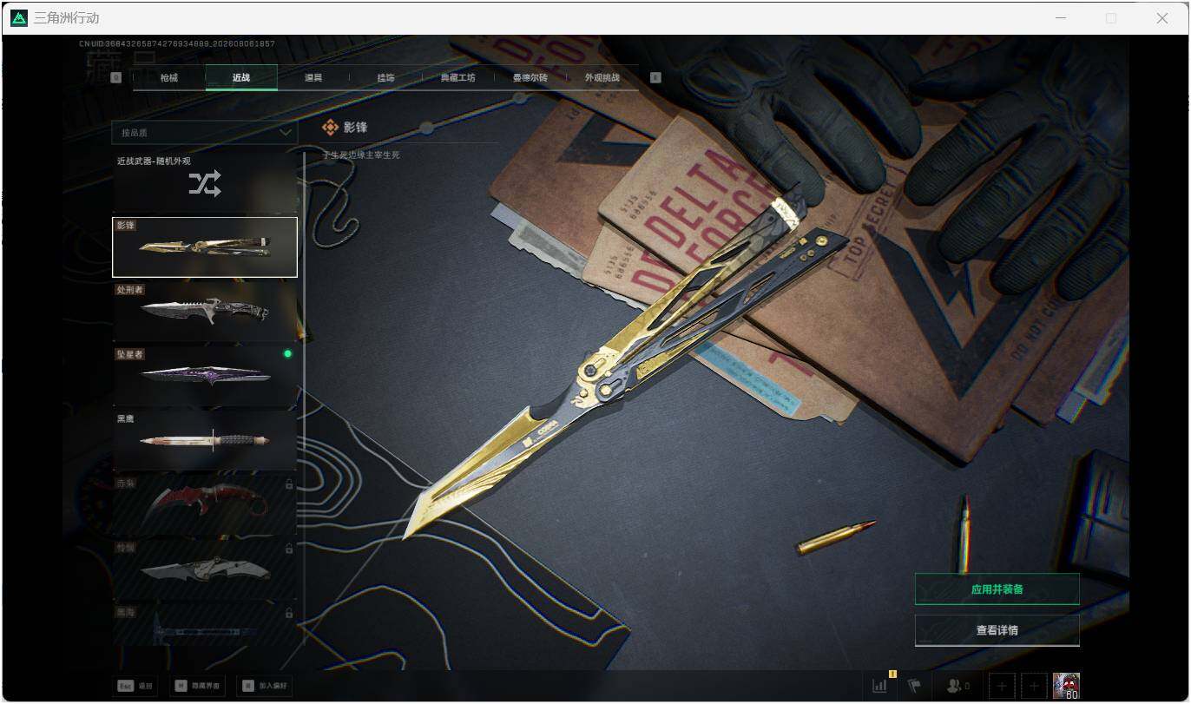The height and width of the screenshot is (704, 1191).
Task: Select the 影锋 knife skin thumbnail
Action: coord(205,247)
